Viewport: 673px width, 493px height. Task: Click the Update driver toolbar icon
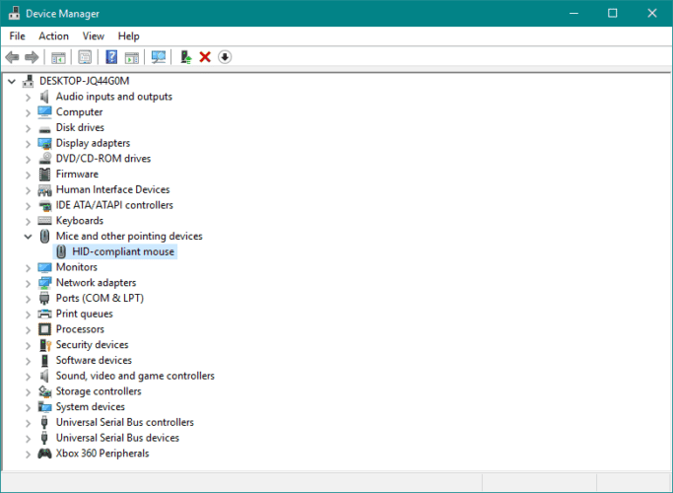tap(185, 57)
